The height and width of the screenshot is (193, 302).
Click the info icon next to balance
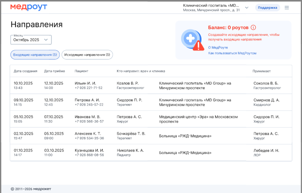[253, 28]
